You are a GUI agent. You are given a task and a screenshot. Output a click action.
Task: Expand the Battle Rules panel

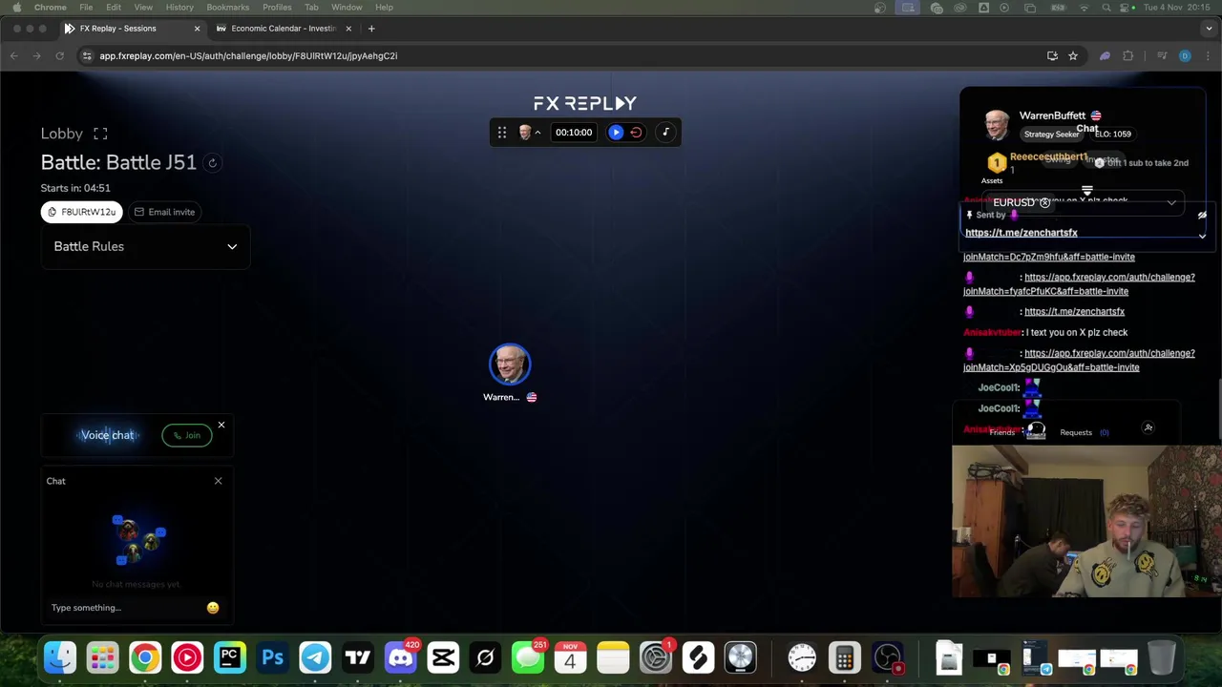tap(145, 246)
